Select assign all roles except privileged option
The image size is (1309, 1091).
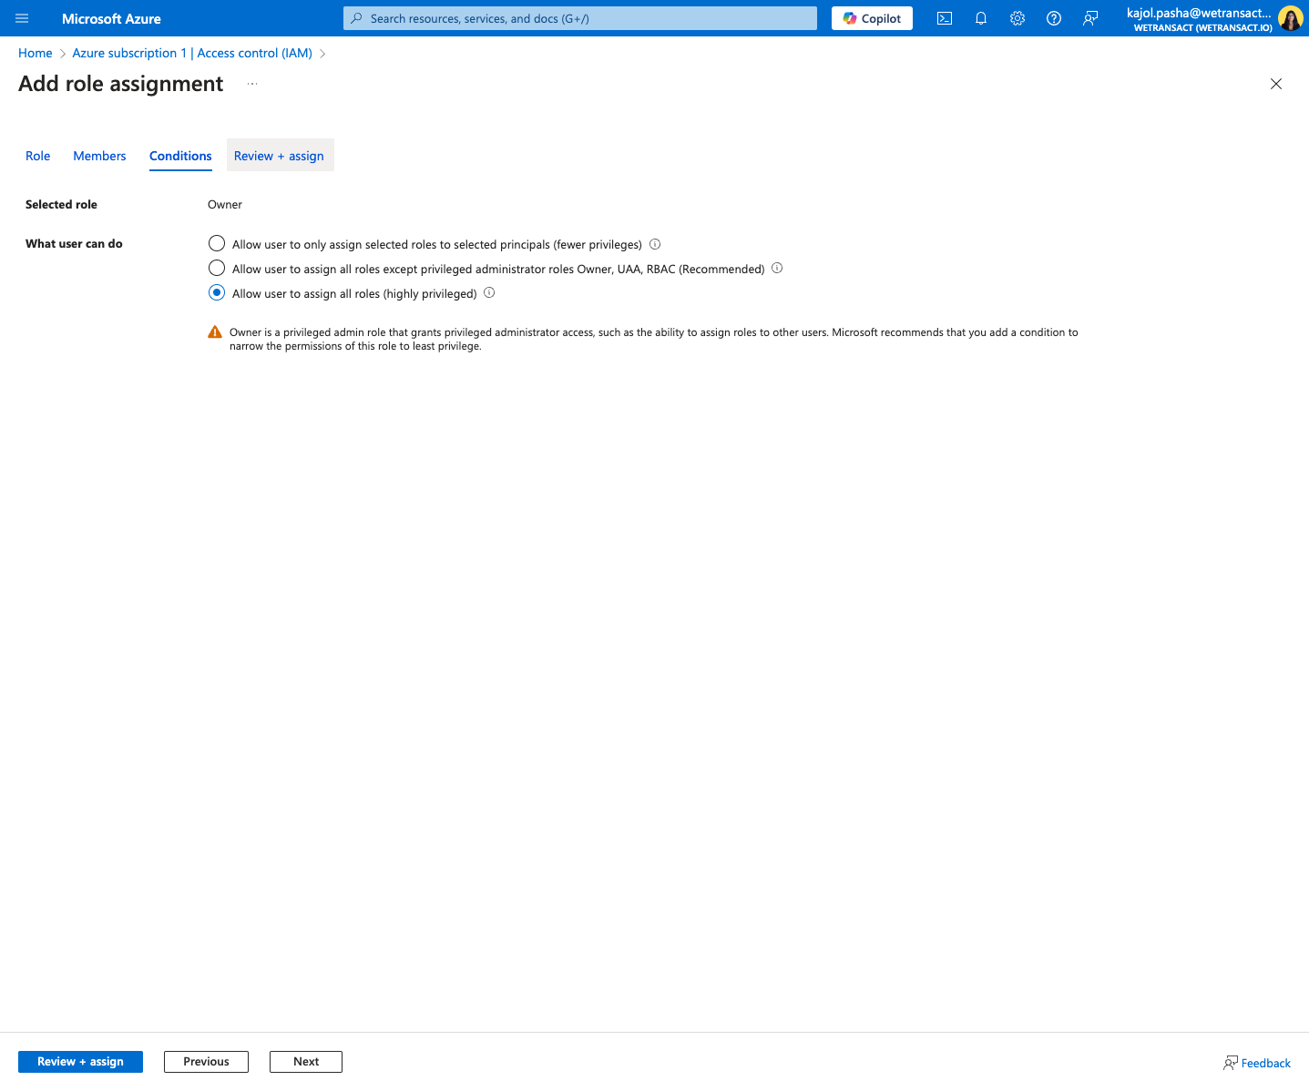(x=217, y=268)
